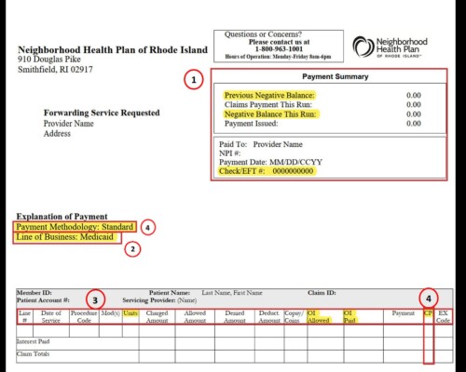Click the 'Line #' column header
Image resolution: width=466 pixels, height=372 pixels.
pos(24,317)
